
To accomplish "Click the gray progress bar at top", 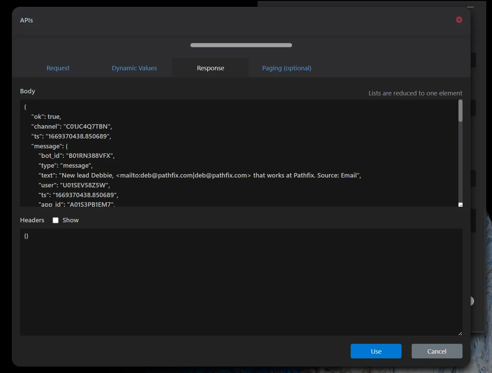I will 241,45.
